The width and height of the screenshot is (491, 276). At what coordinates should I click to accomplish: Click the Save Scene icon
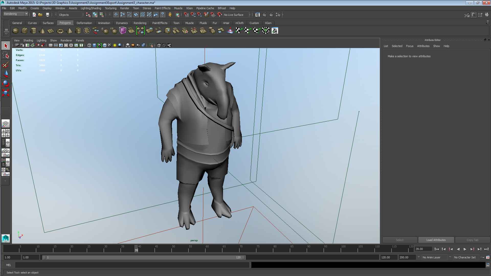pos(48,15)
